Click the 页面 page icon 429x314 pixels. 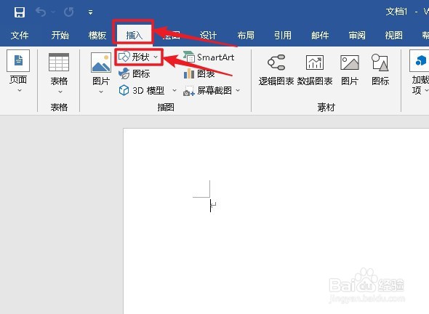(x=18, y=60)
